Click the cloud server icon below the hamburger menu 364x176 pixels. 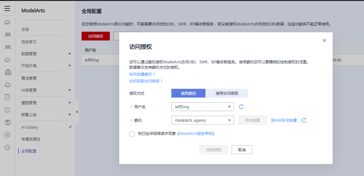click(x=7, y=22)
